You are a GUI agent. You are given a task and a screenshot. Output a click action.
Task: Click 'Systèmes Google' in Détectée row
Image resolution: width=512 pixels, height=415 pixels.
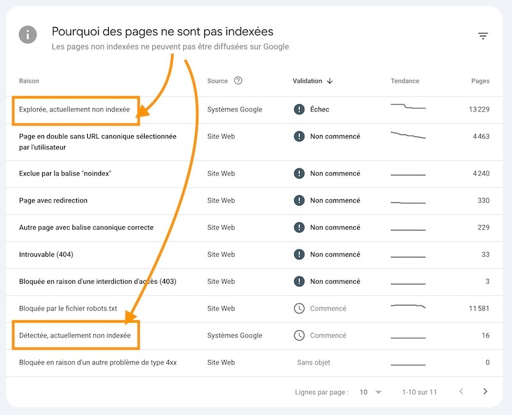tap(234, 336)
